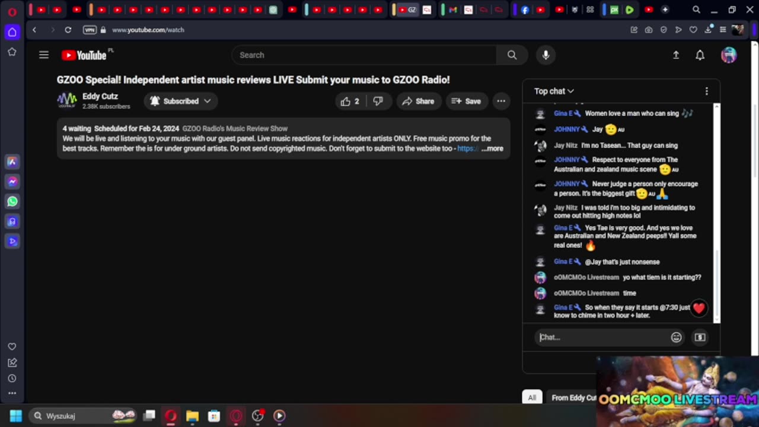Open Microsoft Store from taskbar

(x=214, y=416)
